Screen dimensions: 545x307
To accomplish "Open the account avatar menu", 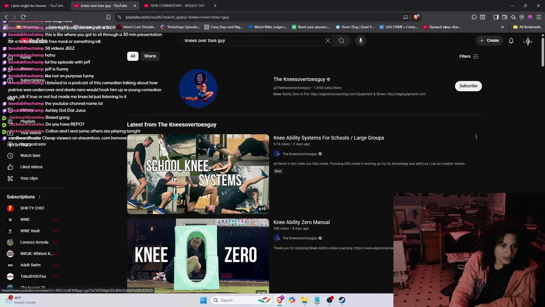I will tap(528, 41).
